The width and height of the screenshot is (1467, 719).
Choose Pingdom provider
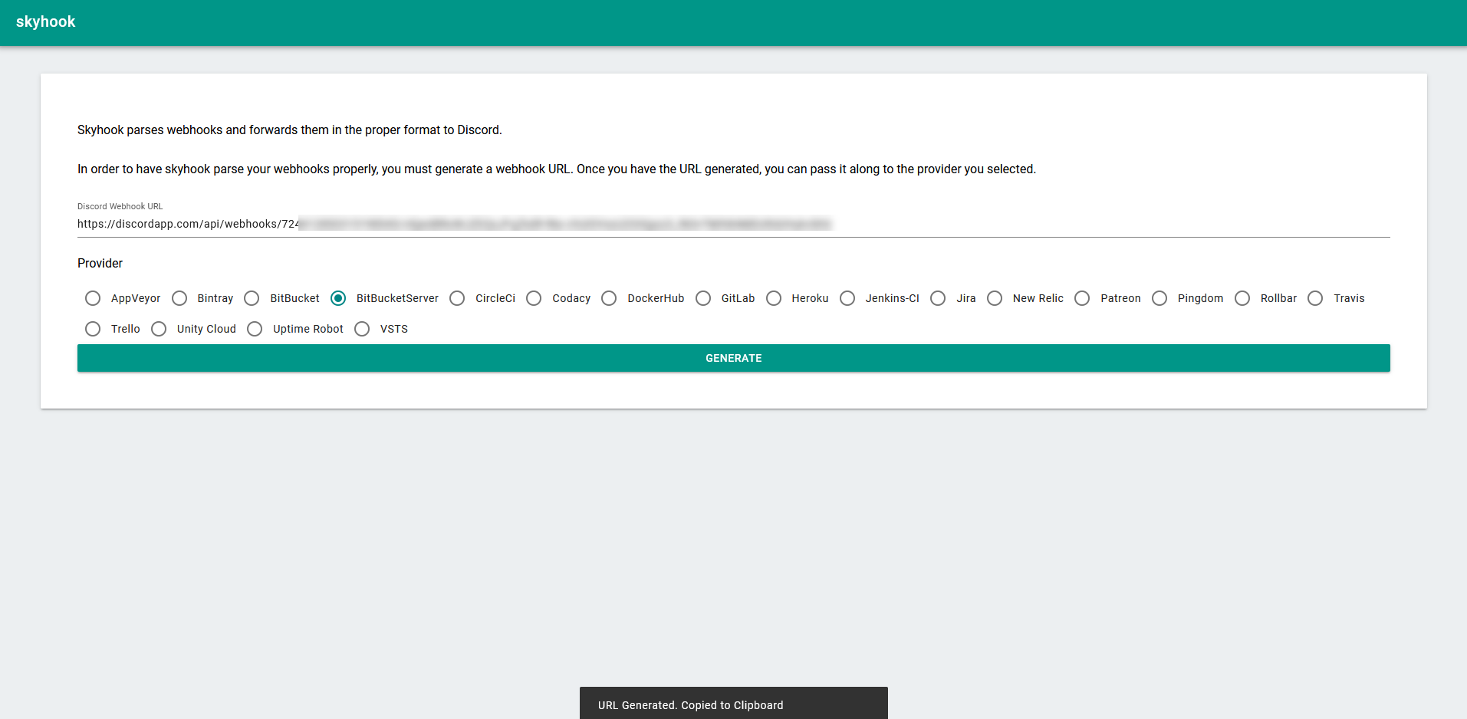point(1159,298)
